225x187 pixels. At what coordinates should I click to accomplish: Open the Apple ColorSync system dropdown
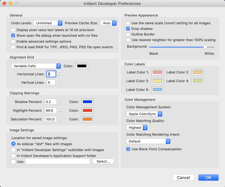[x=144, y=114]
